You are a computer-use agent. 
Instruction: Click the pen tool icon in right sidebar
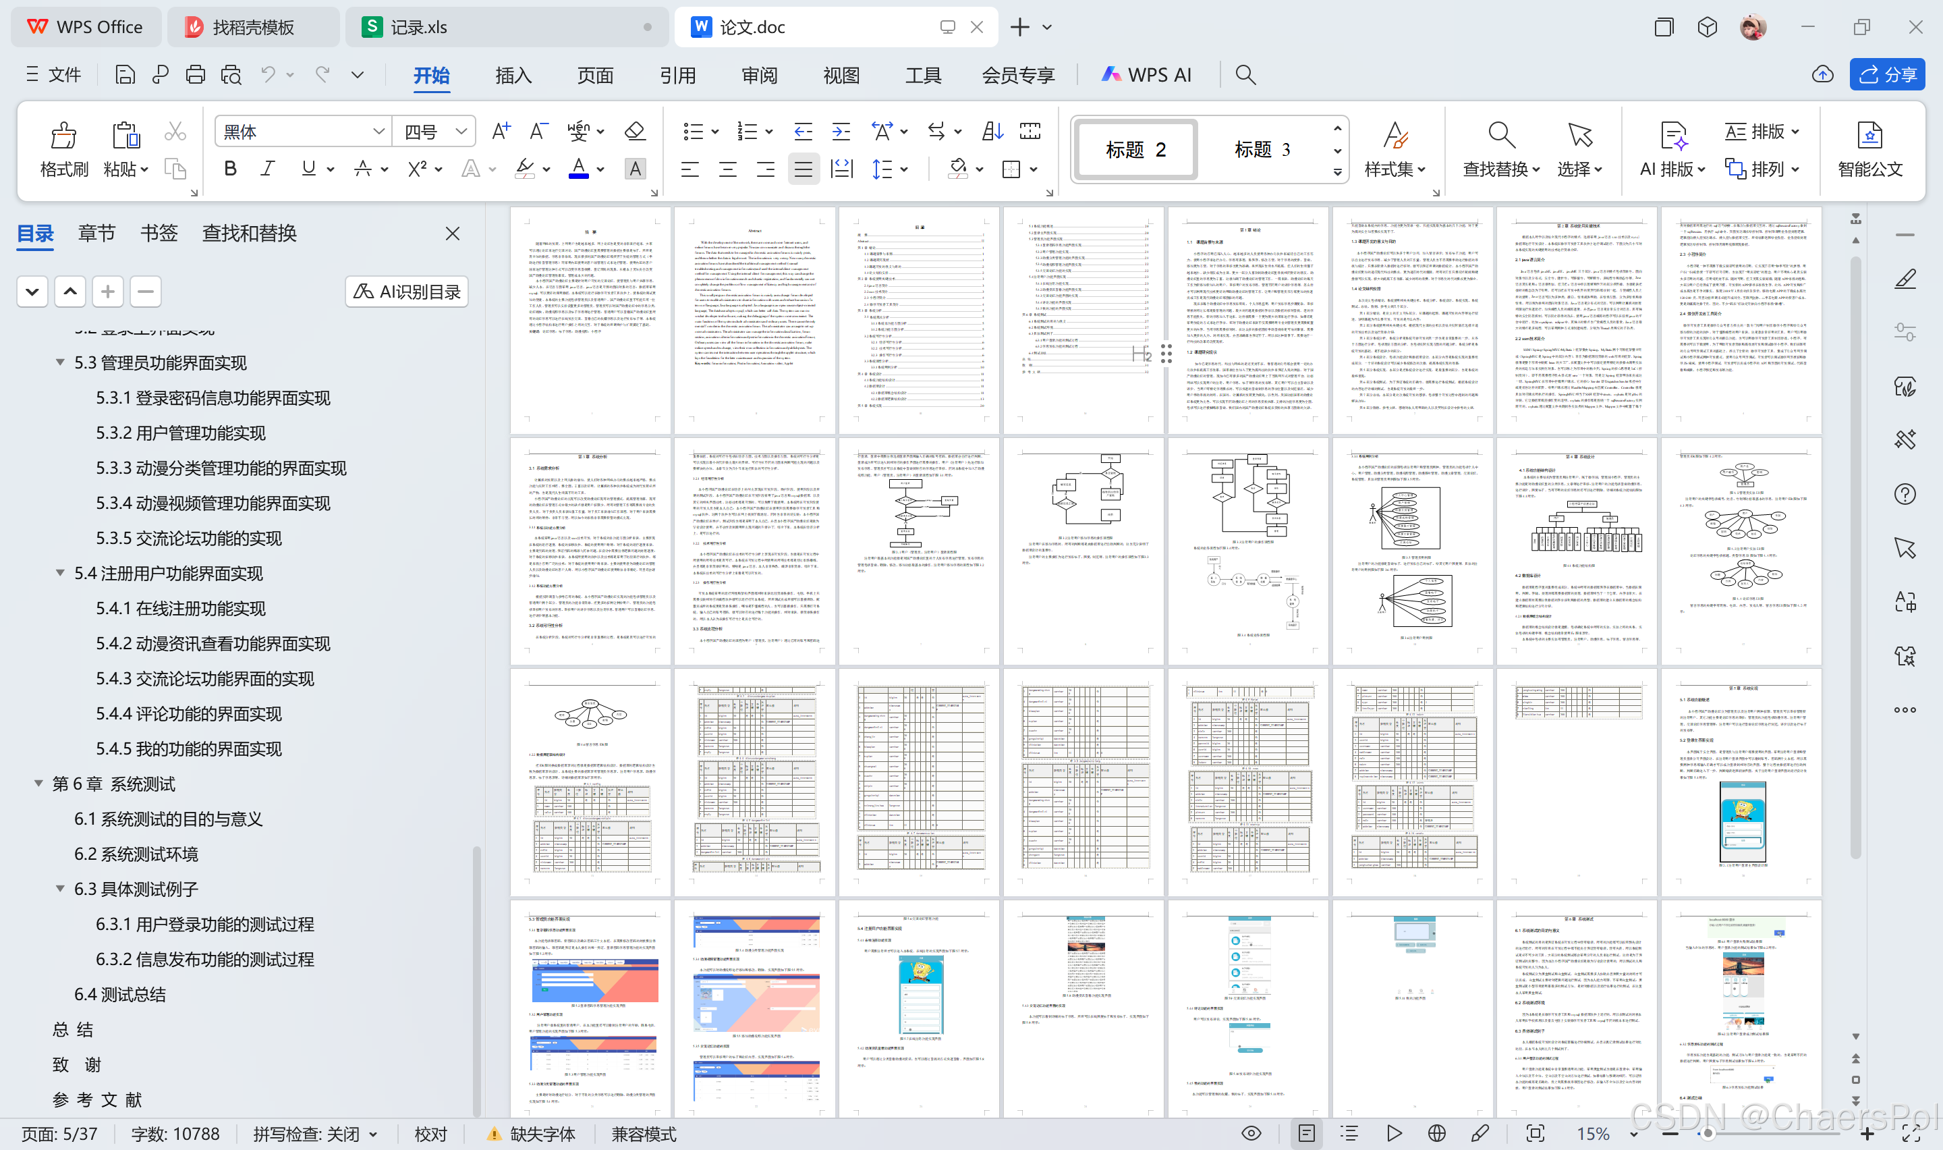(x=1905, y=279)
